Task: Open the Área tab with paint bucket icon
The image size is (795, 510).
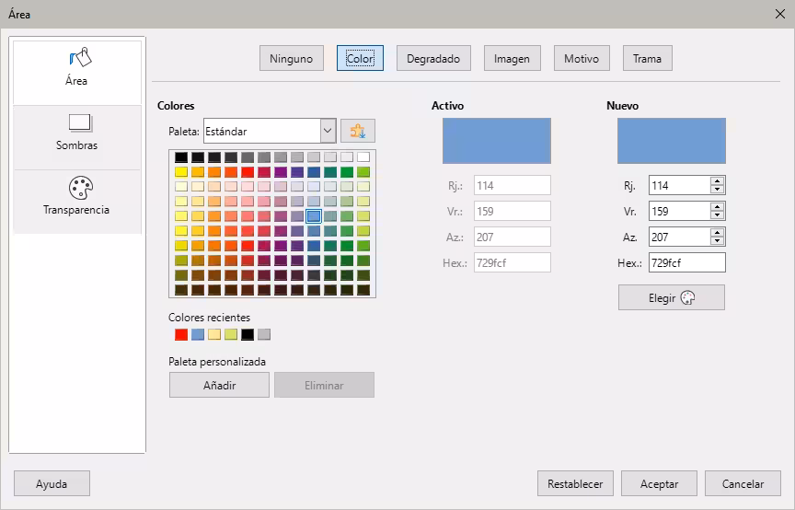Action: tap(77, 72)
